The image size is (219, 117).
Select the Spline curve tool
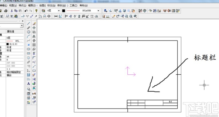(x=29, y=41)
